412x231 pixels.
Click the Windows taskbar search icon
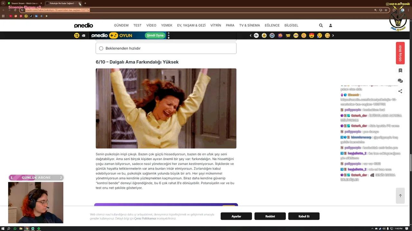(x=9, y=228)
